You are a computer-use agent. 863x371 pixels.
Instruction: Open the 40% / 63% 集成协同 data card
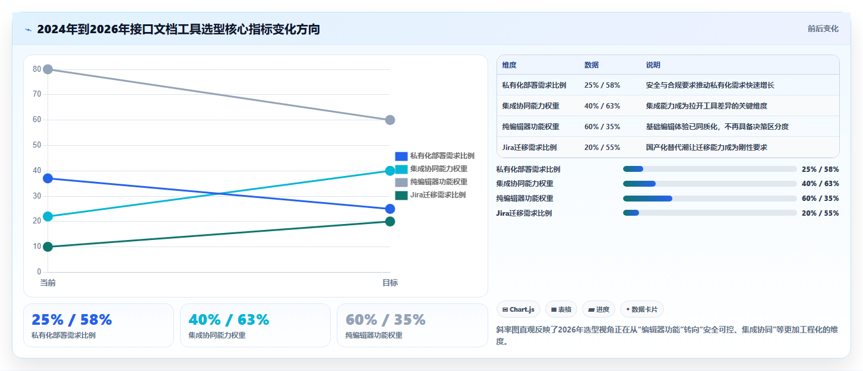click(x=255, y=325)
